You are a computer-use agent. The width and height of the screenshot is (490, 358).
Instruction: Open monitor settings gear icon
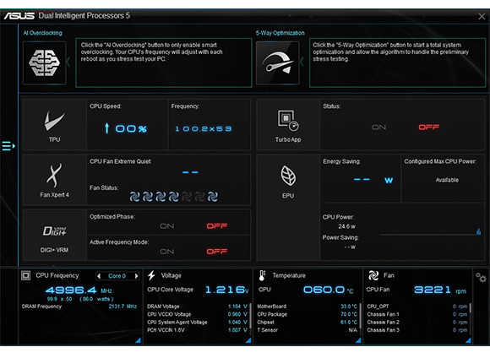(x=481, y=278)
